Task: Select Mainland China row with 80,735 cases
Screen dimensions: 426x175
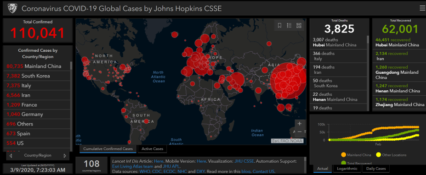Action: tap(37, 66)
